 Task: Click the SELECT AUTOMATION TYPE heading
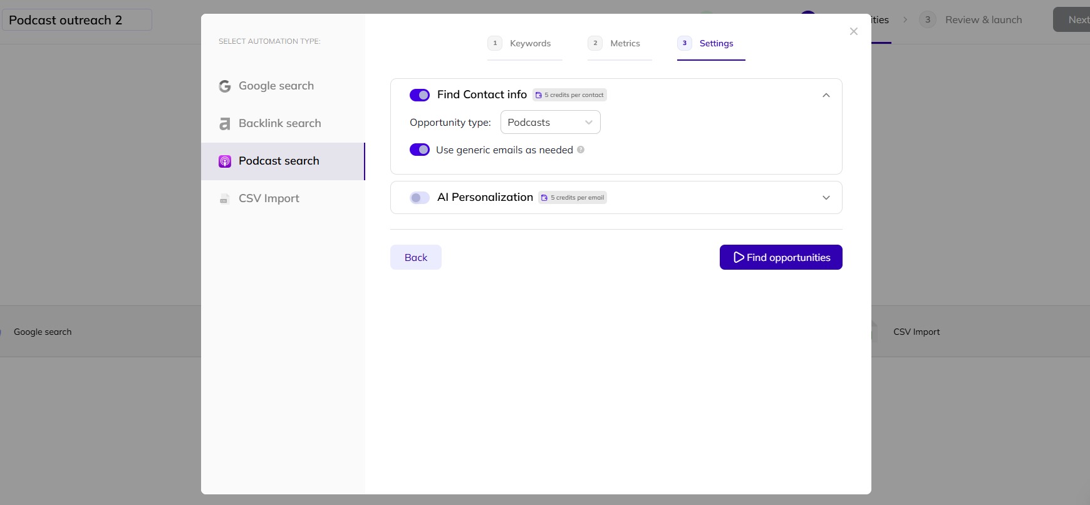269,41
